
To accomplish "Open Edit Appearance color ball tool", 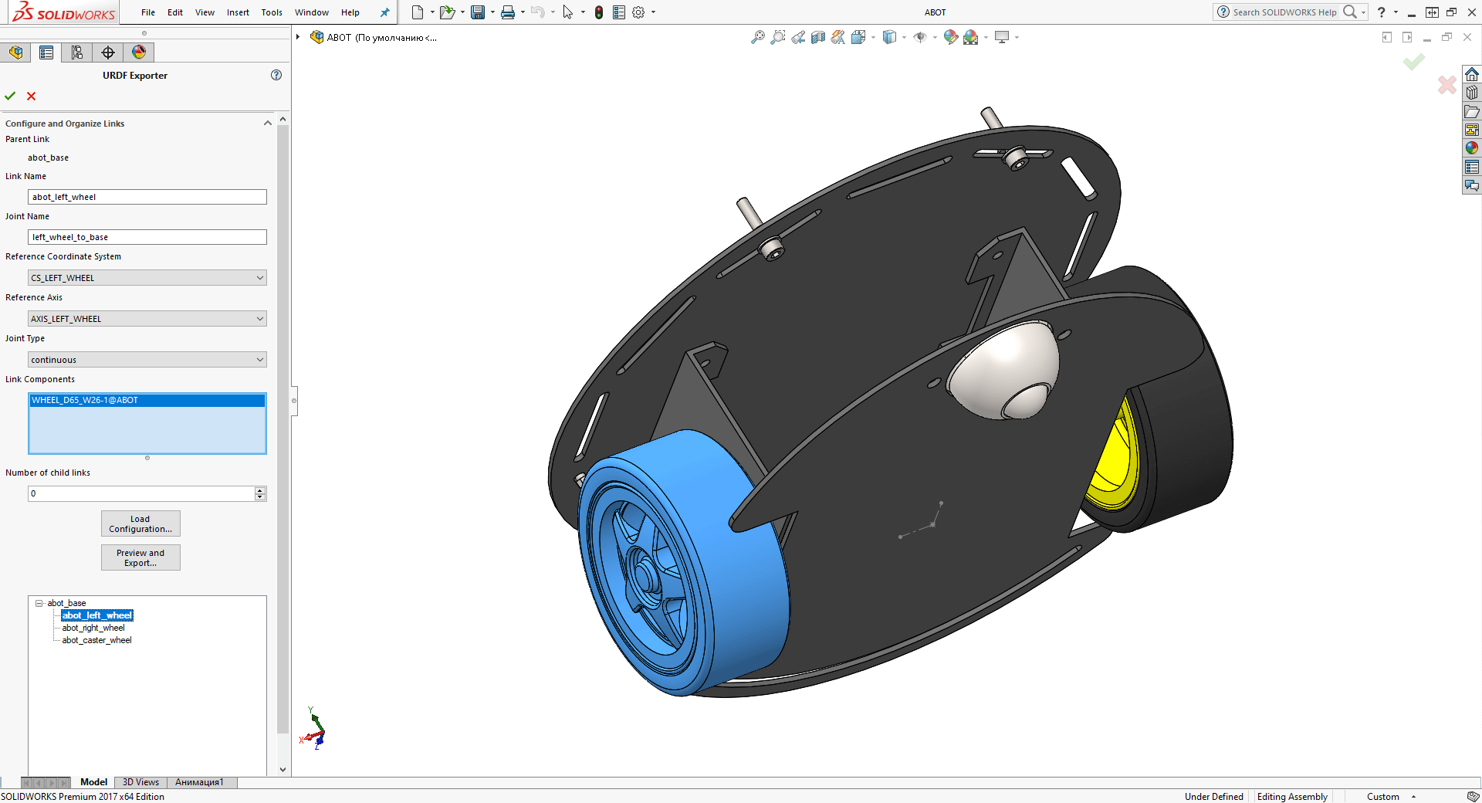I will pyautogui.click(x=950, y=37).
